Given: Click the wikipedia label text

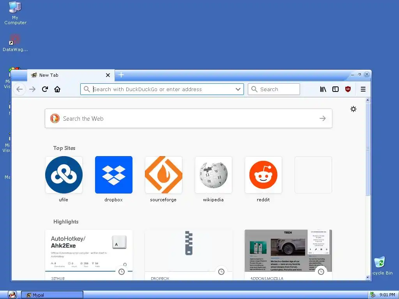Looking at the screenshot, I should pos(213,200).
